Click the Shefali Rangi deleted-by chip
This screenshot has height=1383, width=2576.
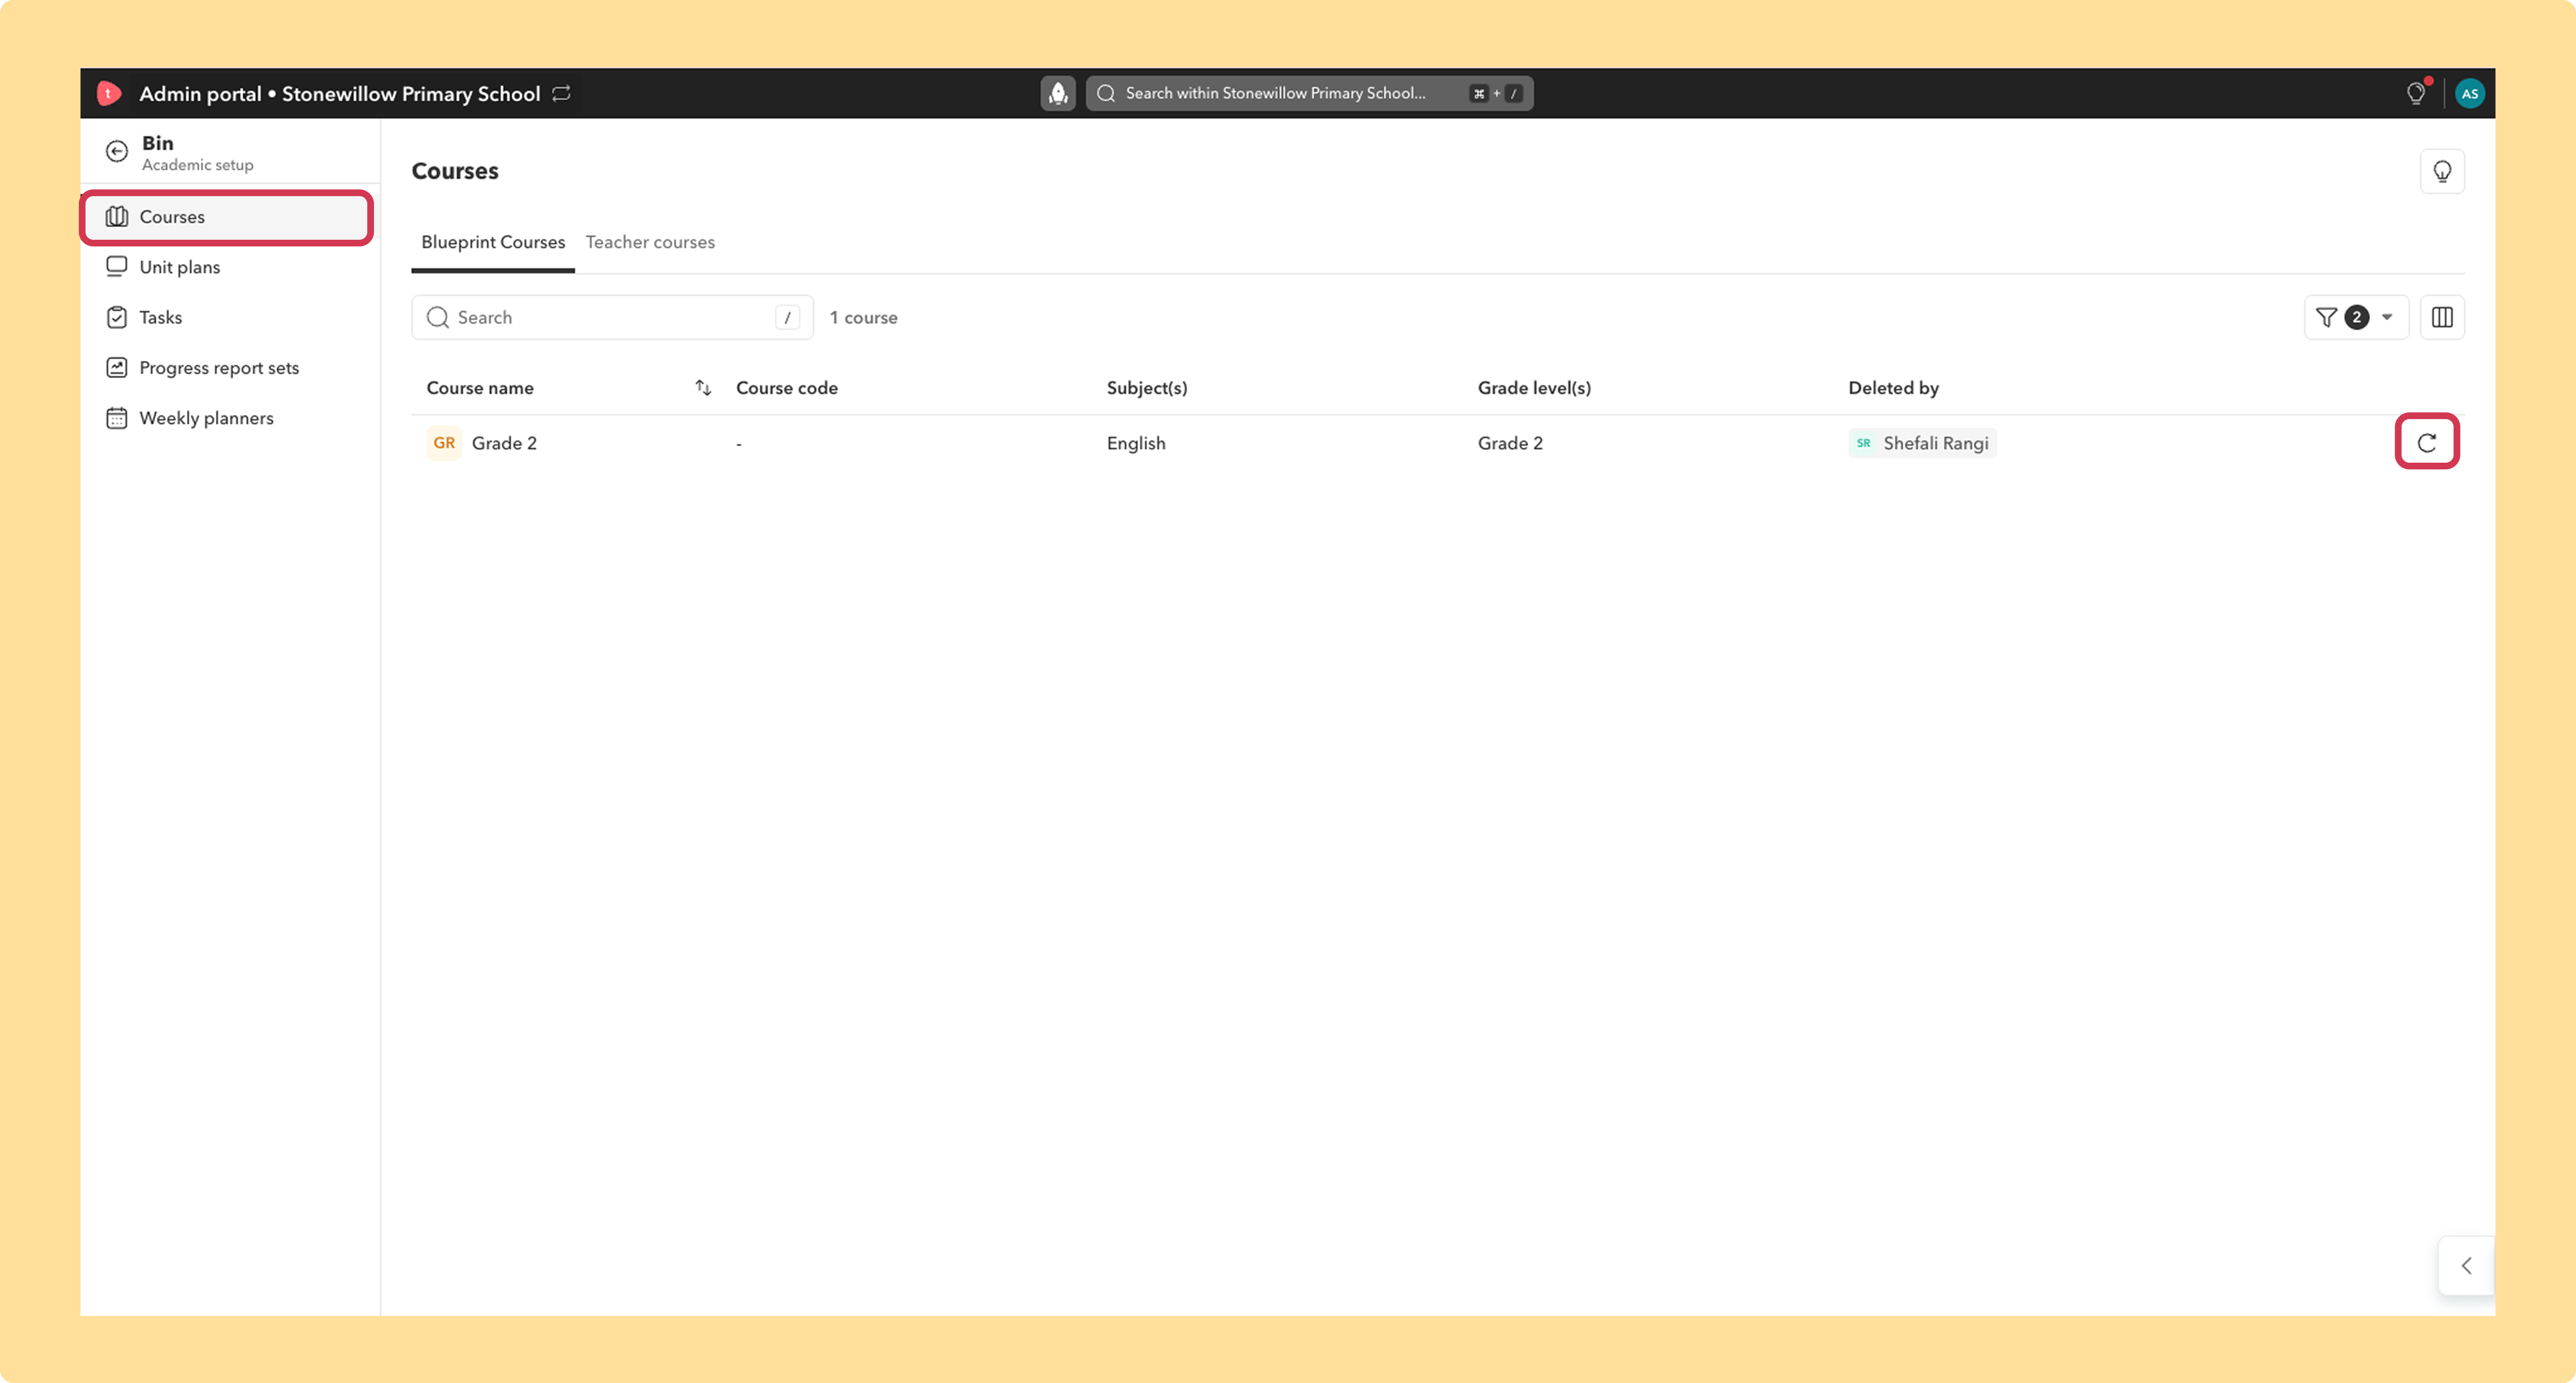(1922, 443)
